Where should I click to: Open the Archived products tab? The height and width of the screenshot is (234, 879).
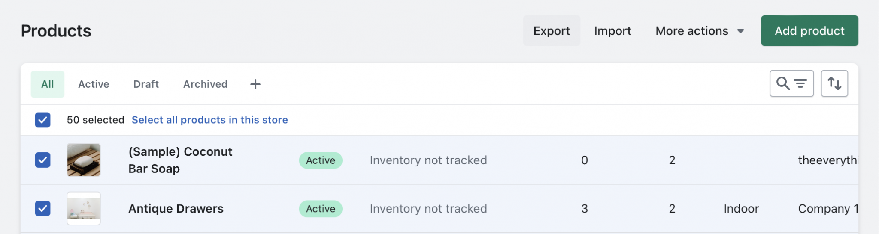coord(205,84)
